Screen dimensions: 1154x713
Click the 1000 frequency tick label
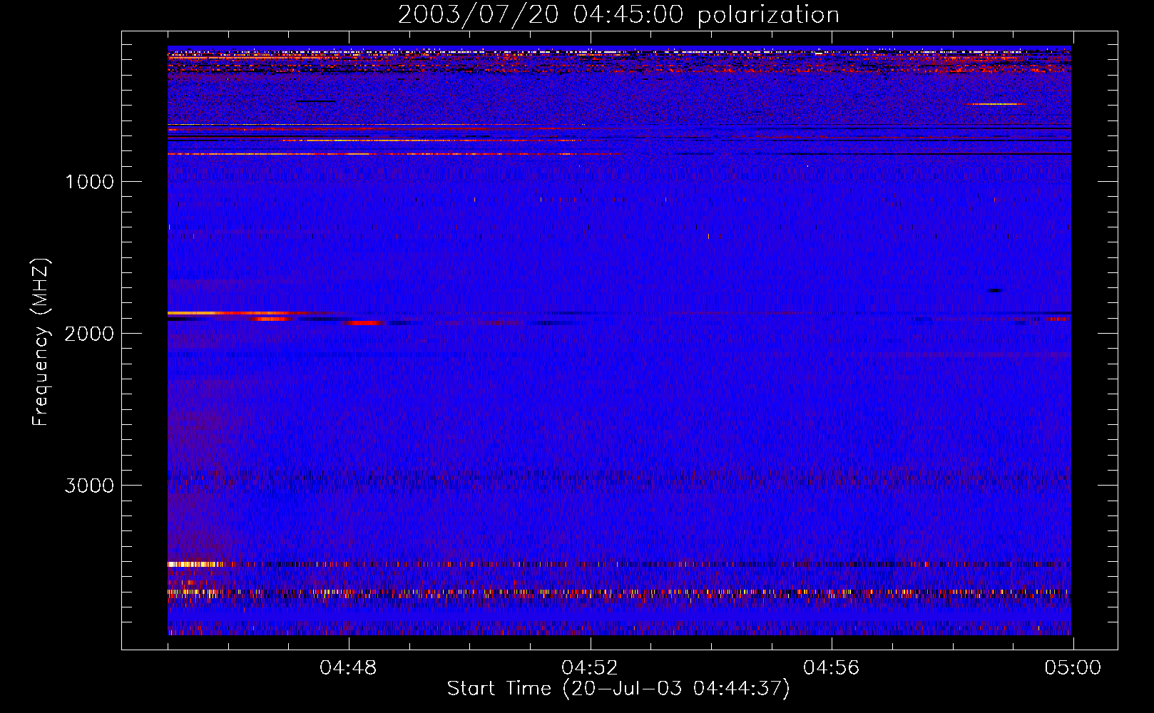[x=89, y=182]
